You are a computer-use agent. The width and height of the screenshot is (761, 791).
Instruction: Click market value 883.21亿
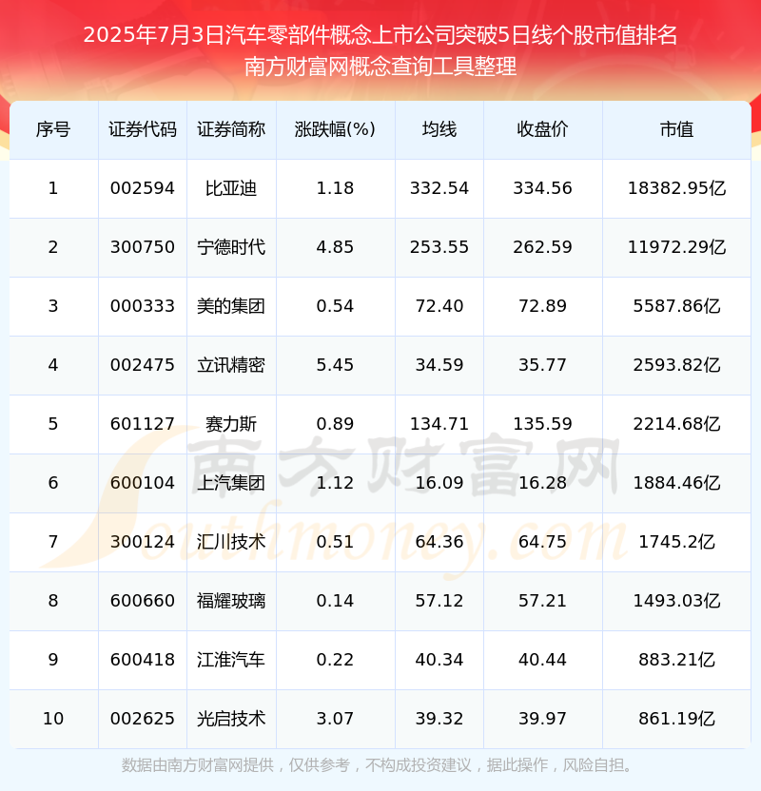pos(676,660)
